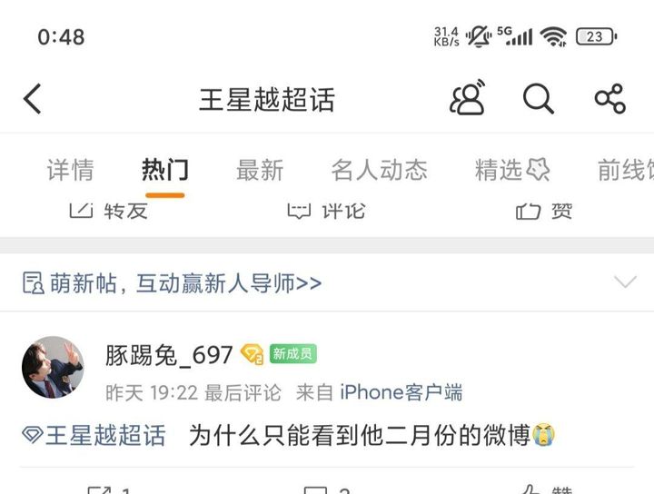Go back using the left arrow
Image resolution: width=654 pixels, height=494 pixels.
point(33,99)
